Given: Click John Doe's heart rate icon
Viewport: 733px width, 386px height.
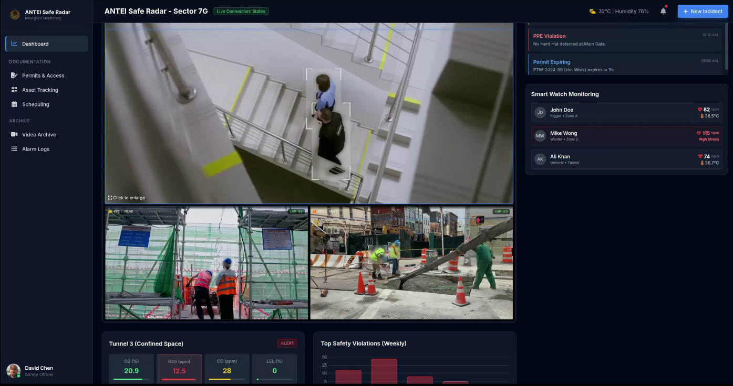Looking at the screenshot, I should click(700, 110).
